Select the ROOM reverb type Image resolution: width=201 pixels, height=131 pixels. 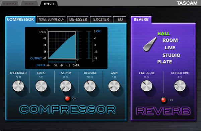[170, 40]
